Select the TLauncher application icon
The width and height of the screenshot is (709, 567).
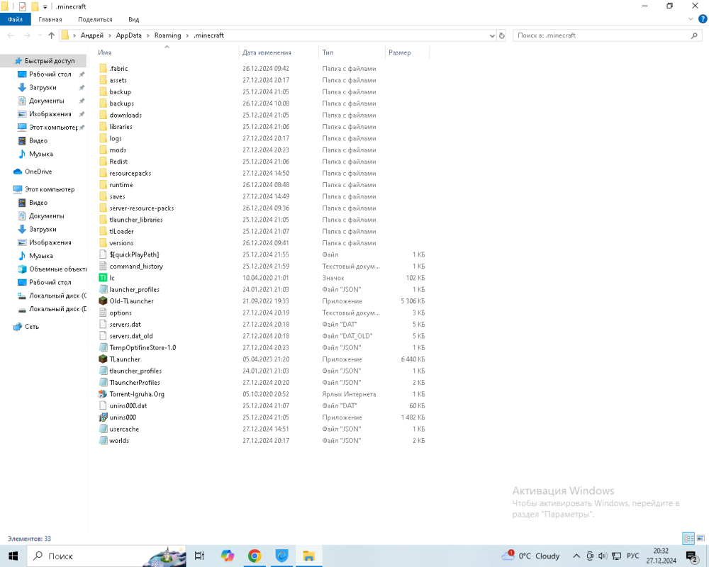103,359
